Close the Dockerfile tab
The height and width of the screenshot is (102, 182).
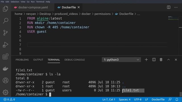click(79, 7)
